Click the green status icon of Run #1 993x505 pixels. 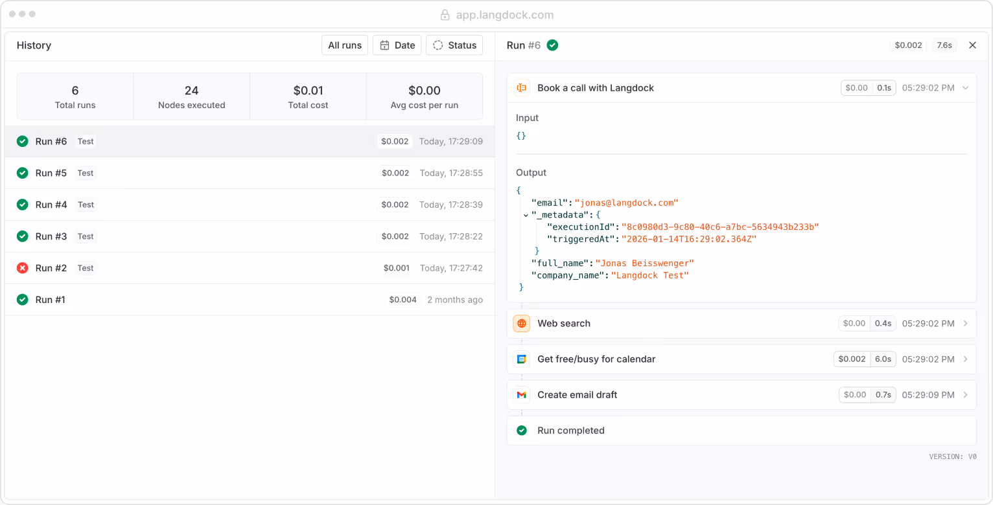coord(23,300)
